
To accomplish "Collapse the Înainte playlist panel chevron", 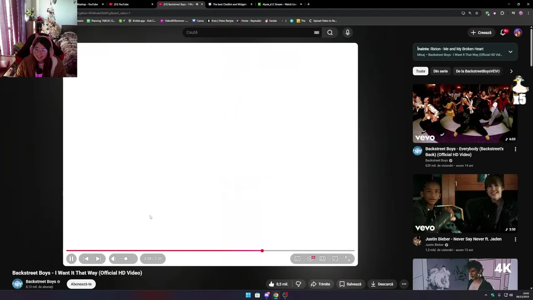I will click(x=510, y=52).
